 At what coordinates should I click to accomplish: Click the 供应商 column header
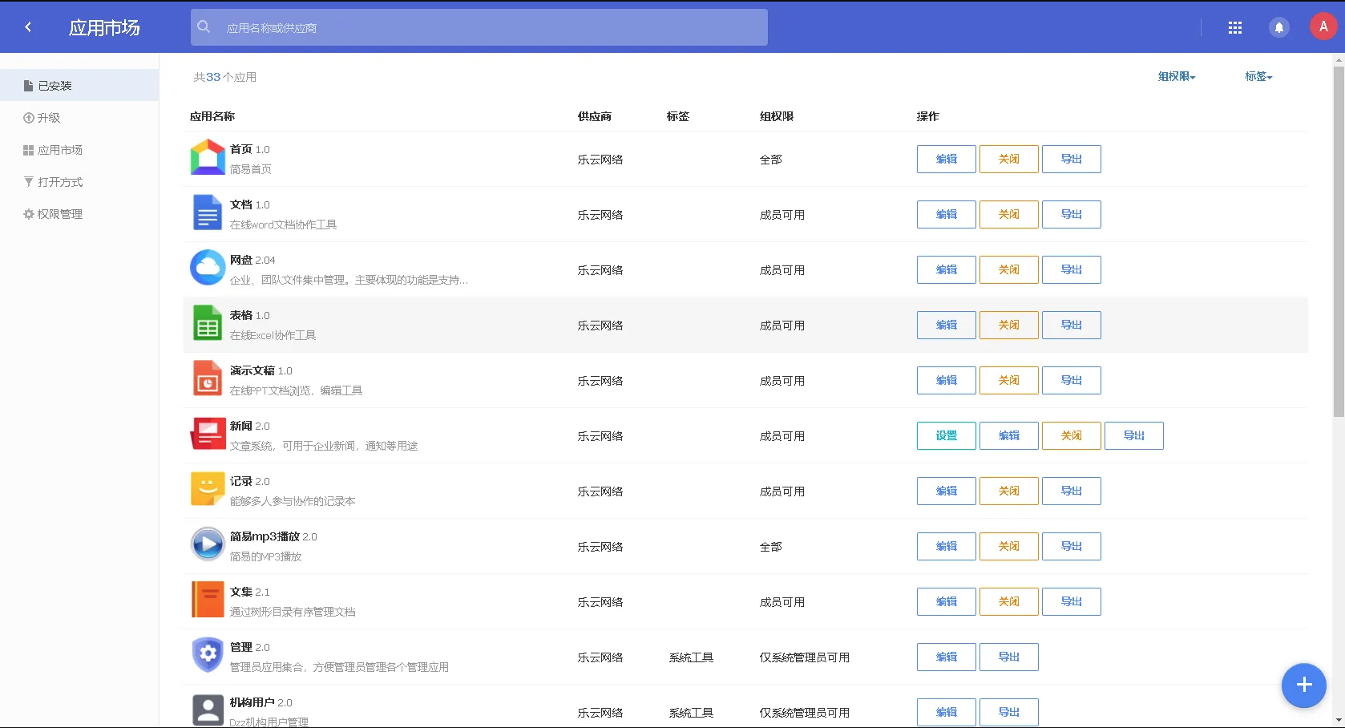(595, 116)
